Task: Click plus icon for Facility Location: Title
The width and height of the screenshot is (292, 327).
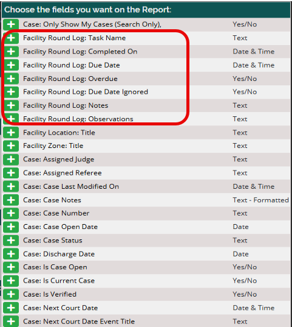Action: tap(11, 132)
